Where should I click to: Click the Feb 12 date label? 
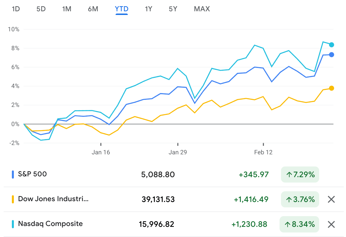coord(263,152)
